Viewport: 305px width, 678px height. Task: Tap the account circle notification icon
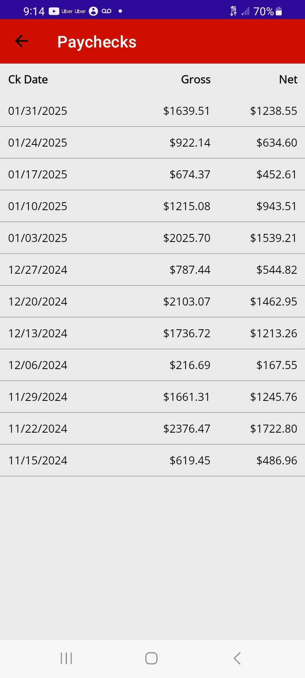point(94,11)
